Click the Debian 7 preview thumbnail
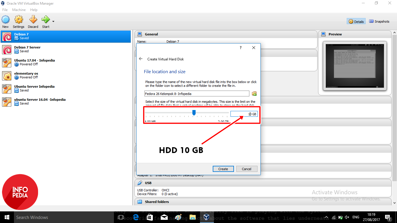The image size is (397, 223). (x=355, y=66)
